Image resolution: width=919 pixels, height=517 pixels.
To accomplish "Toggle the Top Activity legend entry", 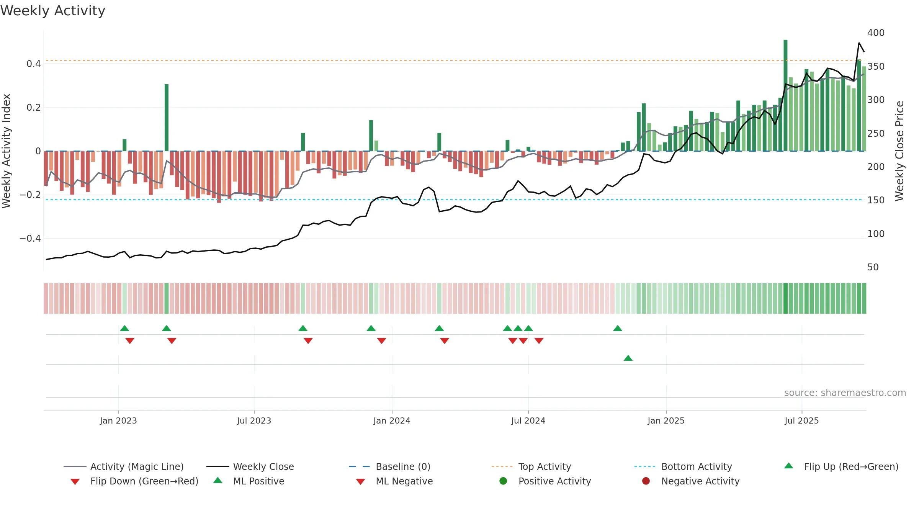I will pos(531,466).
